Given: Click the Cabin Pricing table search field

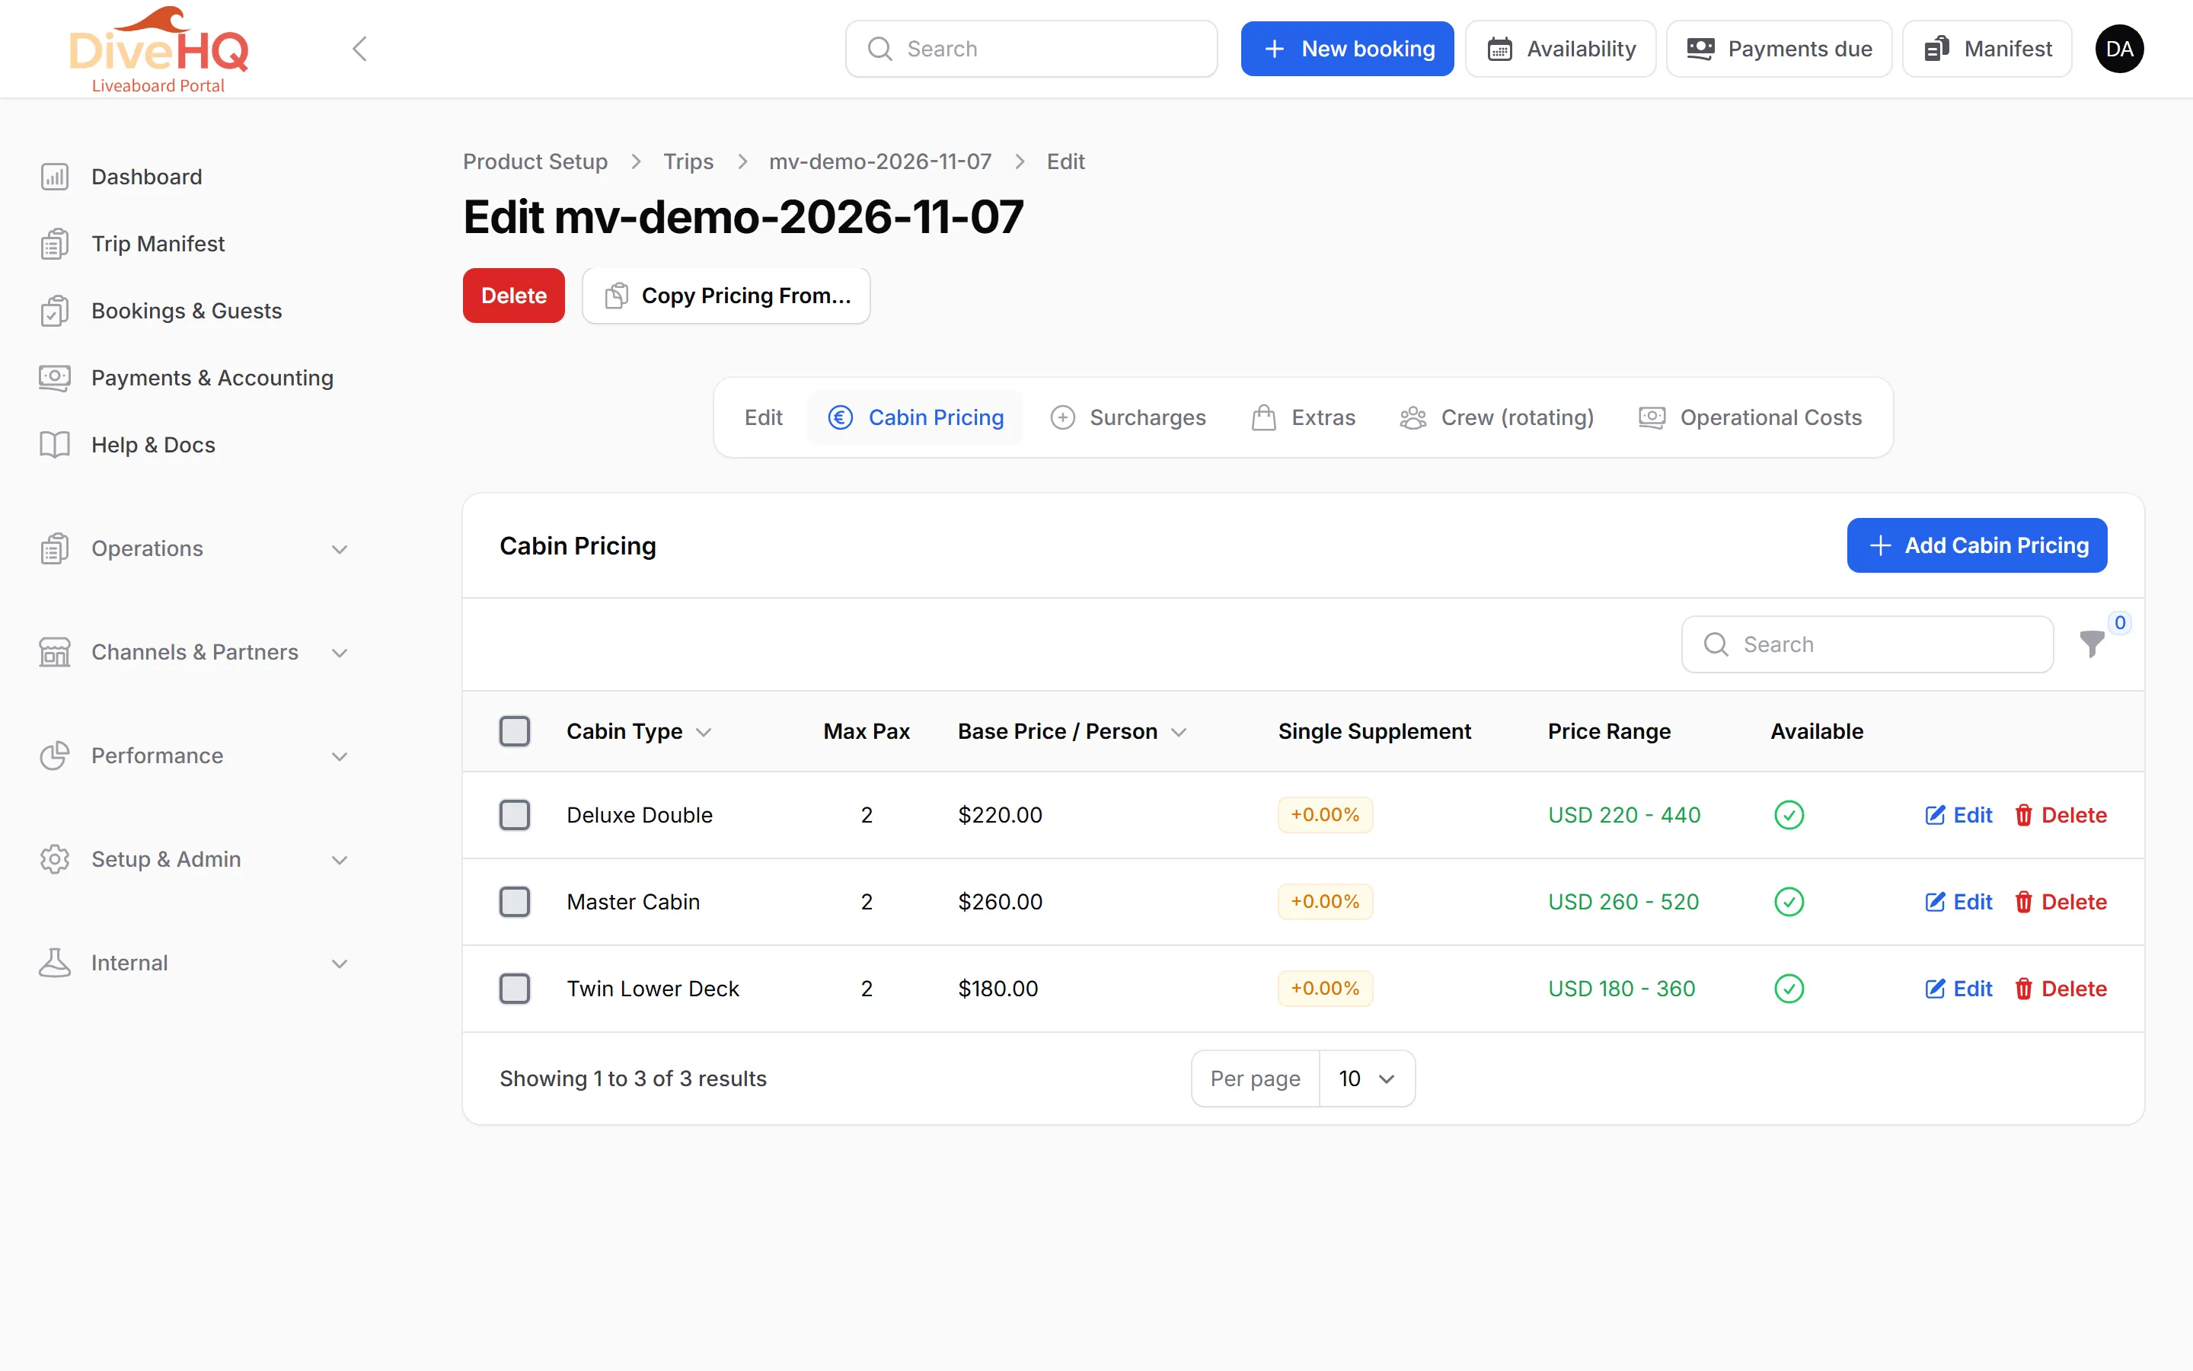Looking at the screenshot, I should 1868,644.
